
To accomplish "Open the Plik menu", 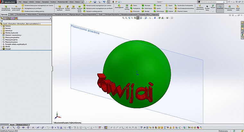I will (x=20, y=2).
